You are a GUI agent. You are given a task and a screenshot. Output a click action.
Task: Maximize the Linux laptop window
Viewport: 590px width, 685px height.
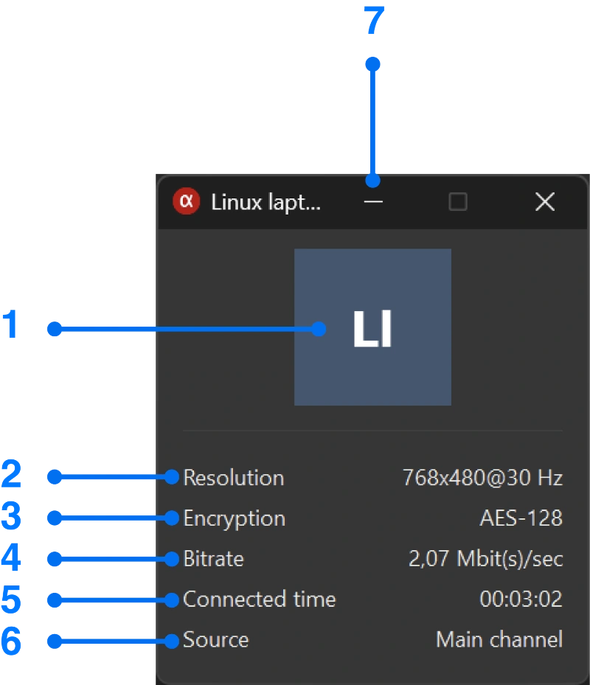pyautogui.click(x=458, y=201)
